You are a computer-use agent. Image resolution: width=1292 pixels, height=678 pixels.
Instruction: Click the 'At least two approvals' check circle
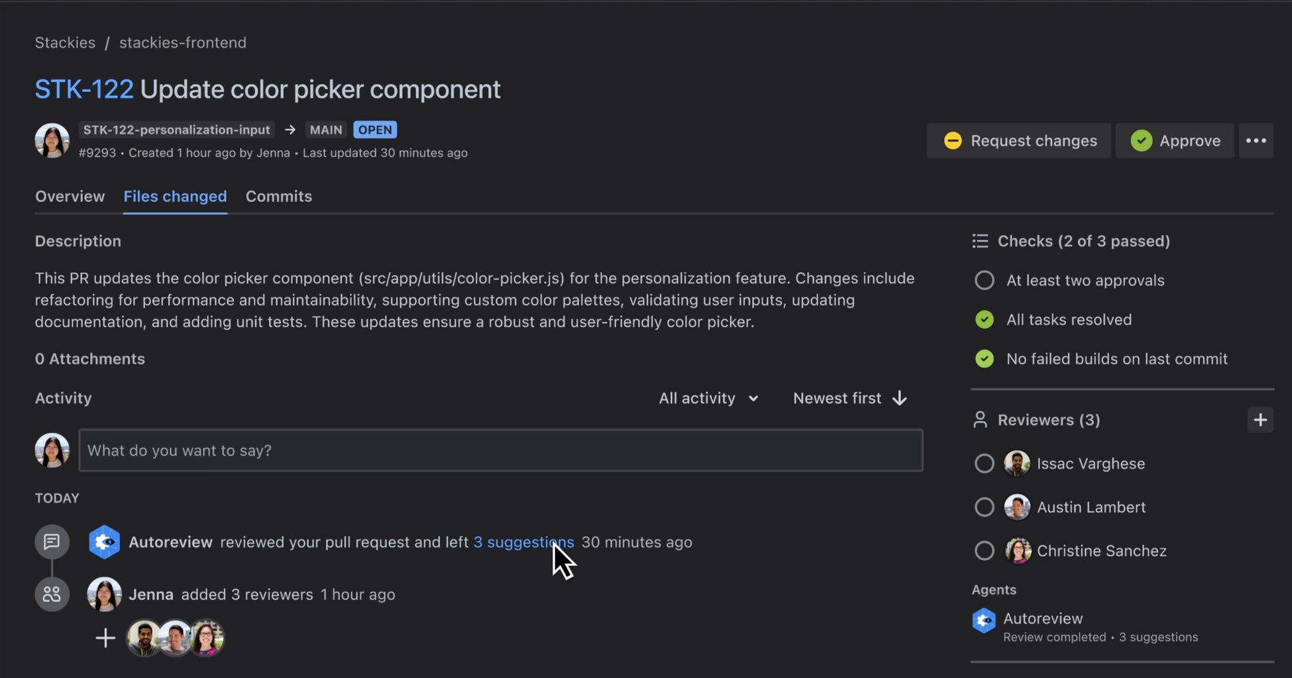985,281
